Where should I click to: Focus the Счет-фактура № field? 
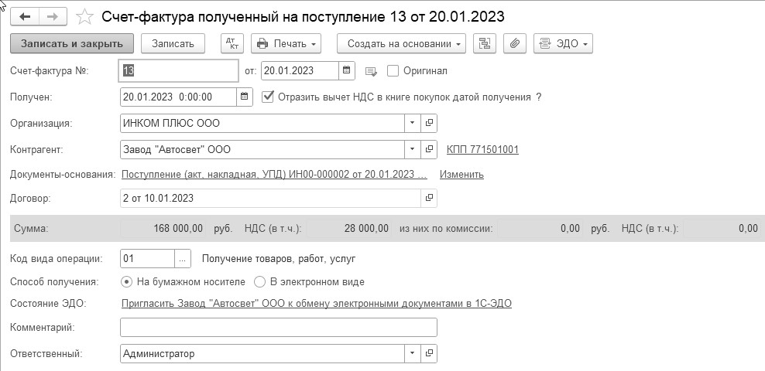point(179,70)
